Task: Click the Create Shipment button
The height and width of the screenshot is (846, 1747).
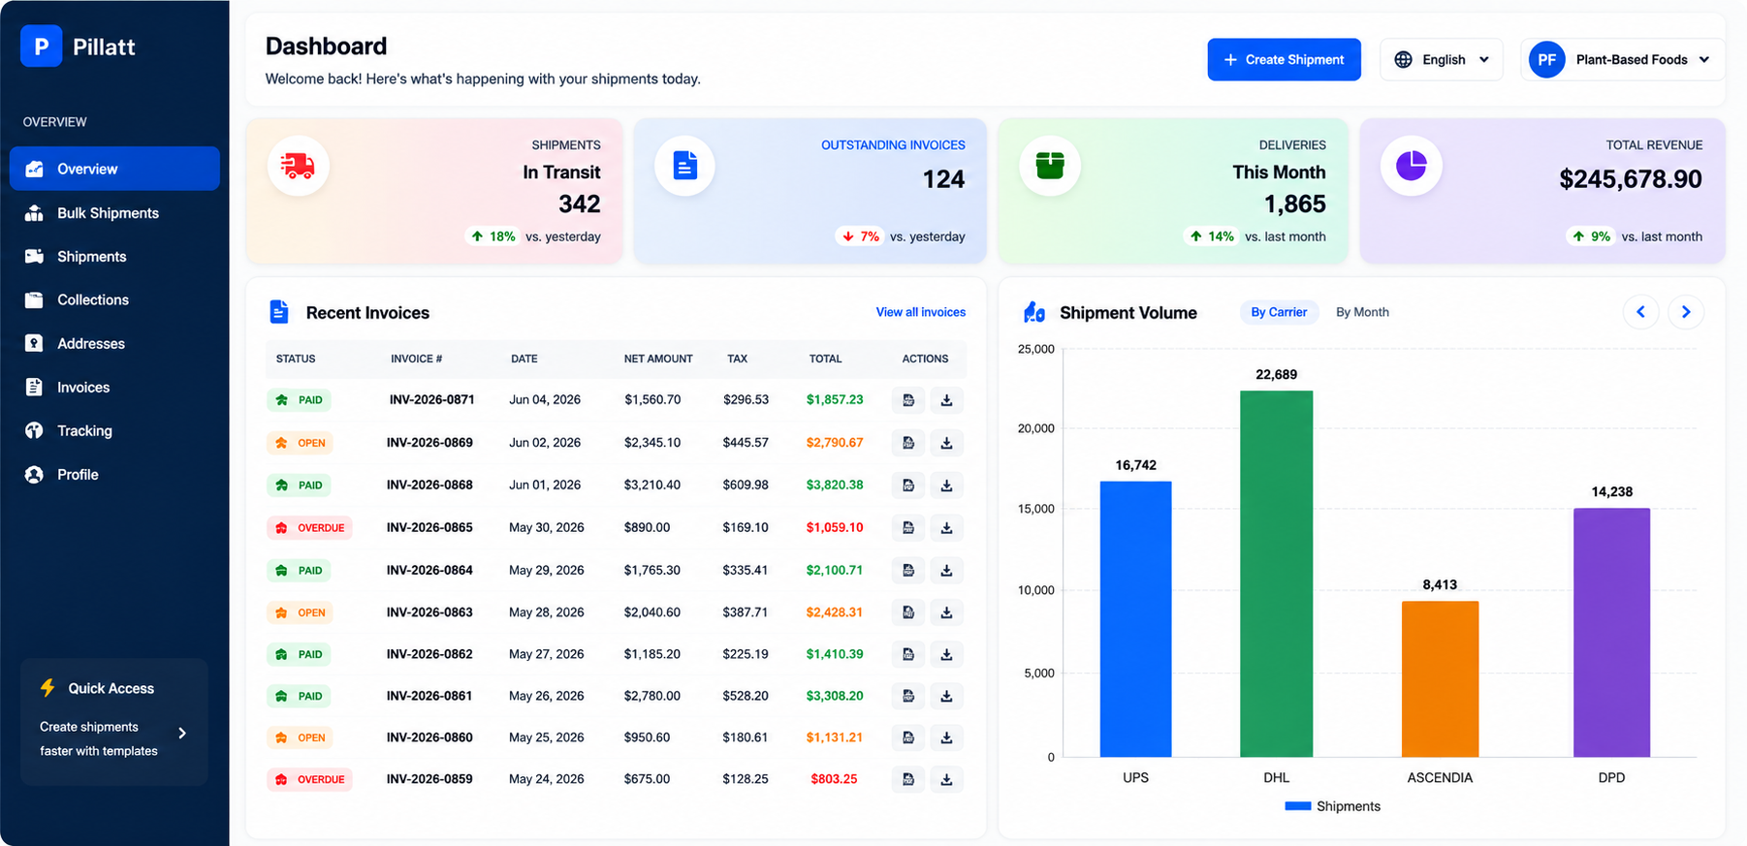Action: click(x=1284, y=60)
